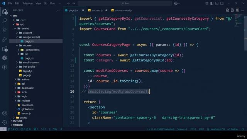The image size is (247, 139).
Task: Click the remote window indicator in status bar
Action: (3, 129)
